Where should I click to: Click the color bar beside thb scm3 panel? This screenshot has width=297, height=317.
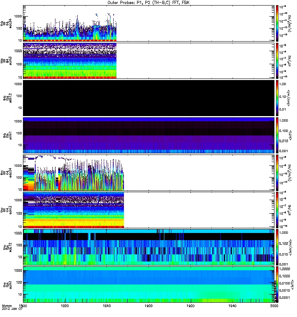(277, 61)
